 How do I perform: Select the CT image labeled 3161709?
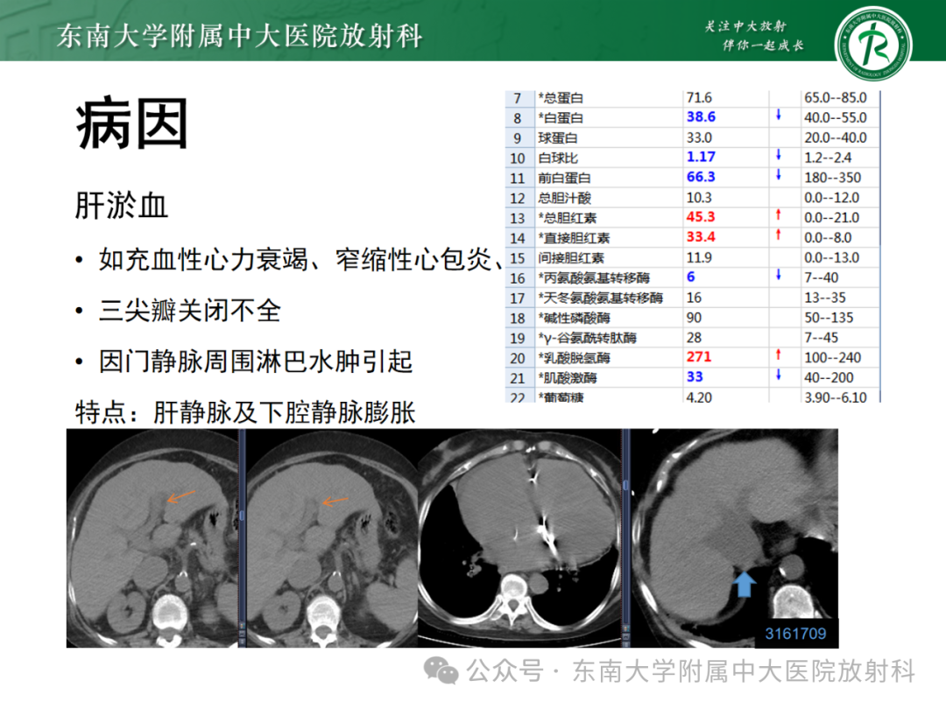(734, 538)
